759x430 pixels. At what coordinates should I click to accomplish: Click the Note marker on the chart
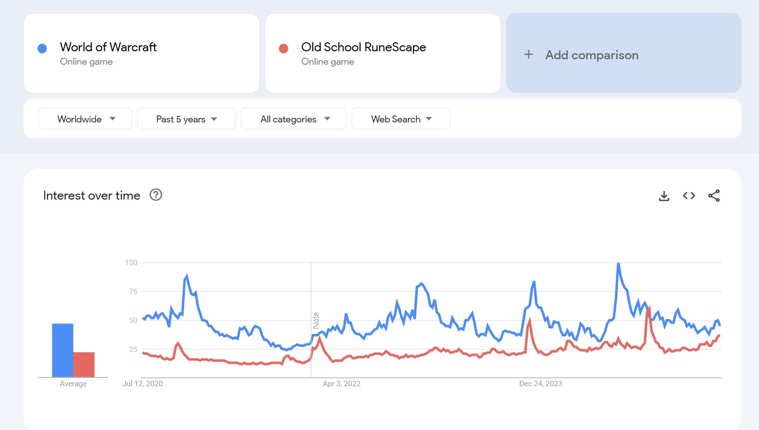pos(316,321)
